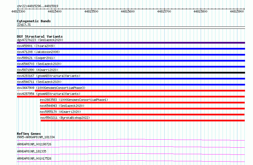Click ruler position 44815700
The image size is (253, 165).
(164, 11)
